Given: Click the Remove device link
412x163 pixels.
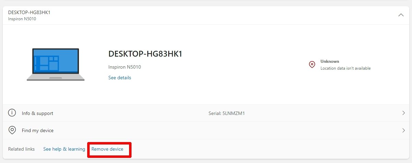Looking at the screenshot, I should 107,149.
